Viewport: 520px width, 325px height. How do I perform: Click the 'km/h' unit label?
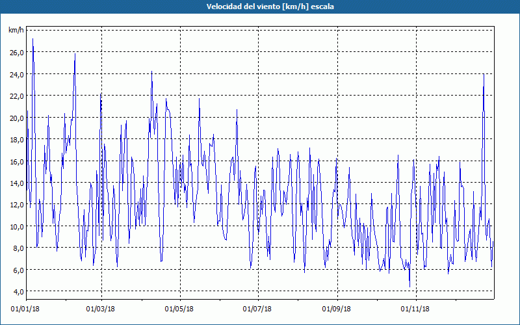[16, 30]
